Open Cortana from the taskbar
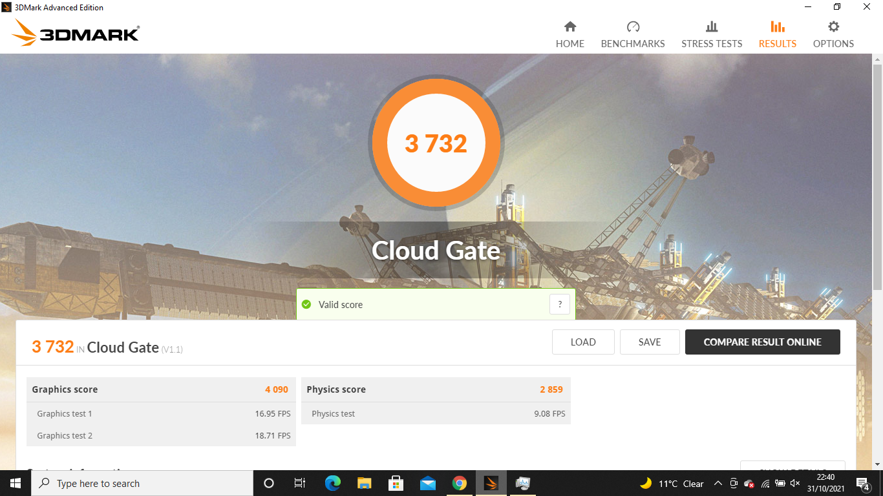 (x=269, y=483)
